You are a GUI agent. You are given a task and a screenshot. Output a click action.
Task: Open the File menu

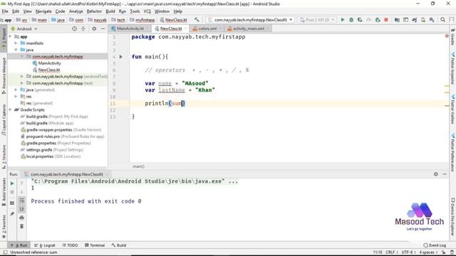5,11
